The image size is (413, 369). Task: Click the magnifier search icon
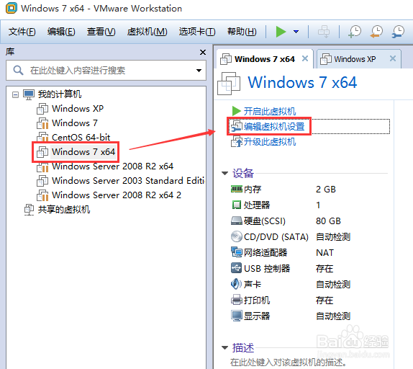[18, 71]
